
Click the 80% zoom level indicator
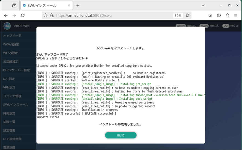178,16
